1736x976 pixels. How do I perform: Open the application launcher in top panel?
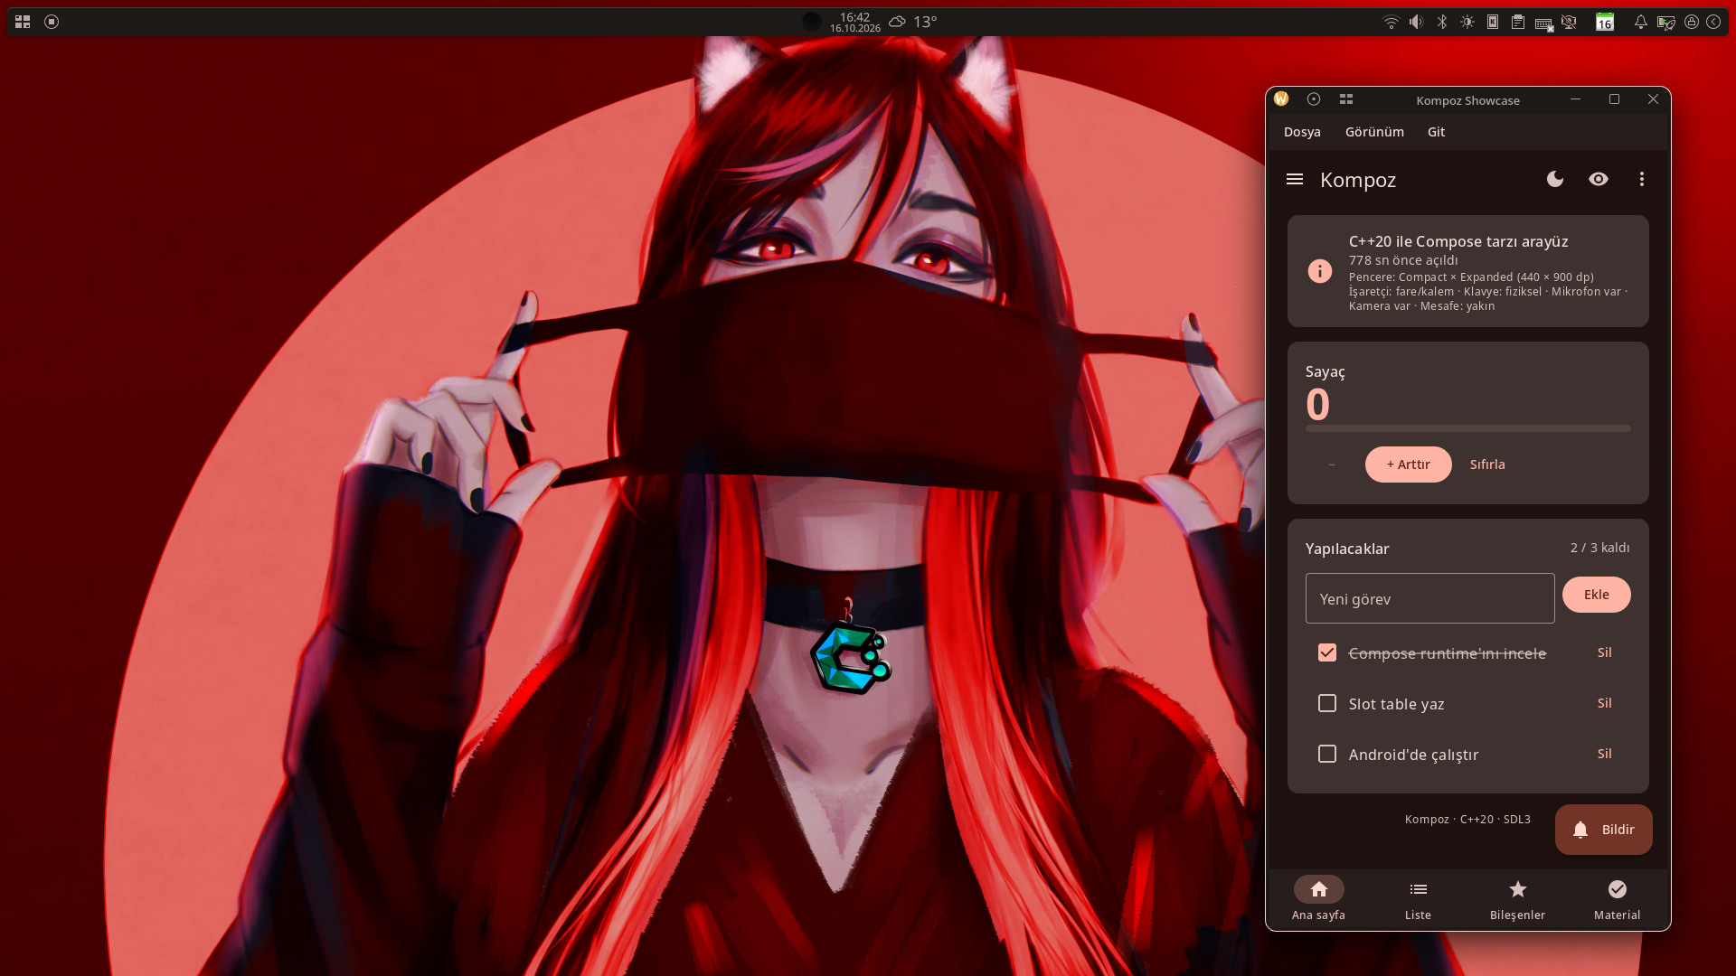pyautogui.click(x=23, y=22)
